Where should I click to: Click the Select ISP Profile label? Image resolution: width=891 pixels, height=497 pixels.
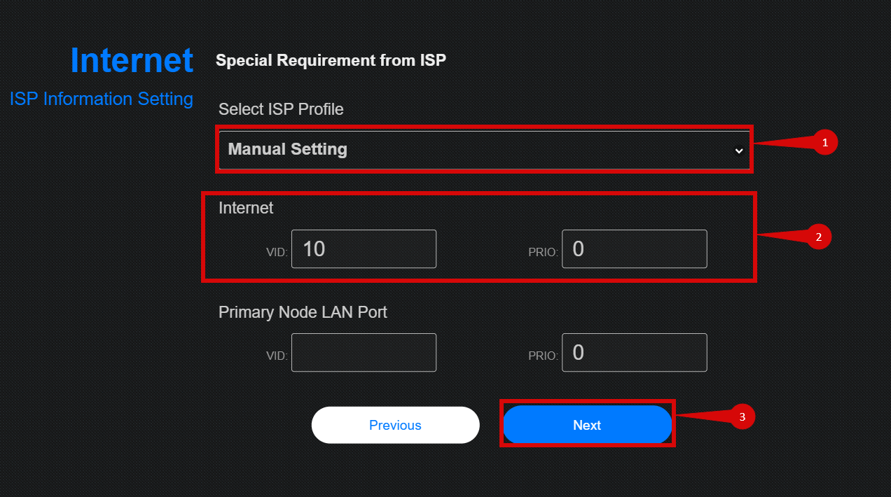pyautogui.click(x=281, y=109)
